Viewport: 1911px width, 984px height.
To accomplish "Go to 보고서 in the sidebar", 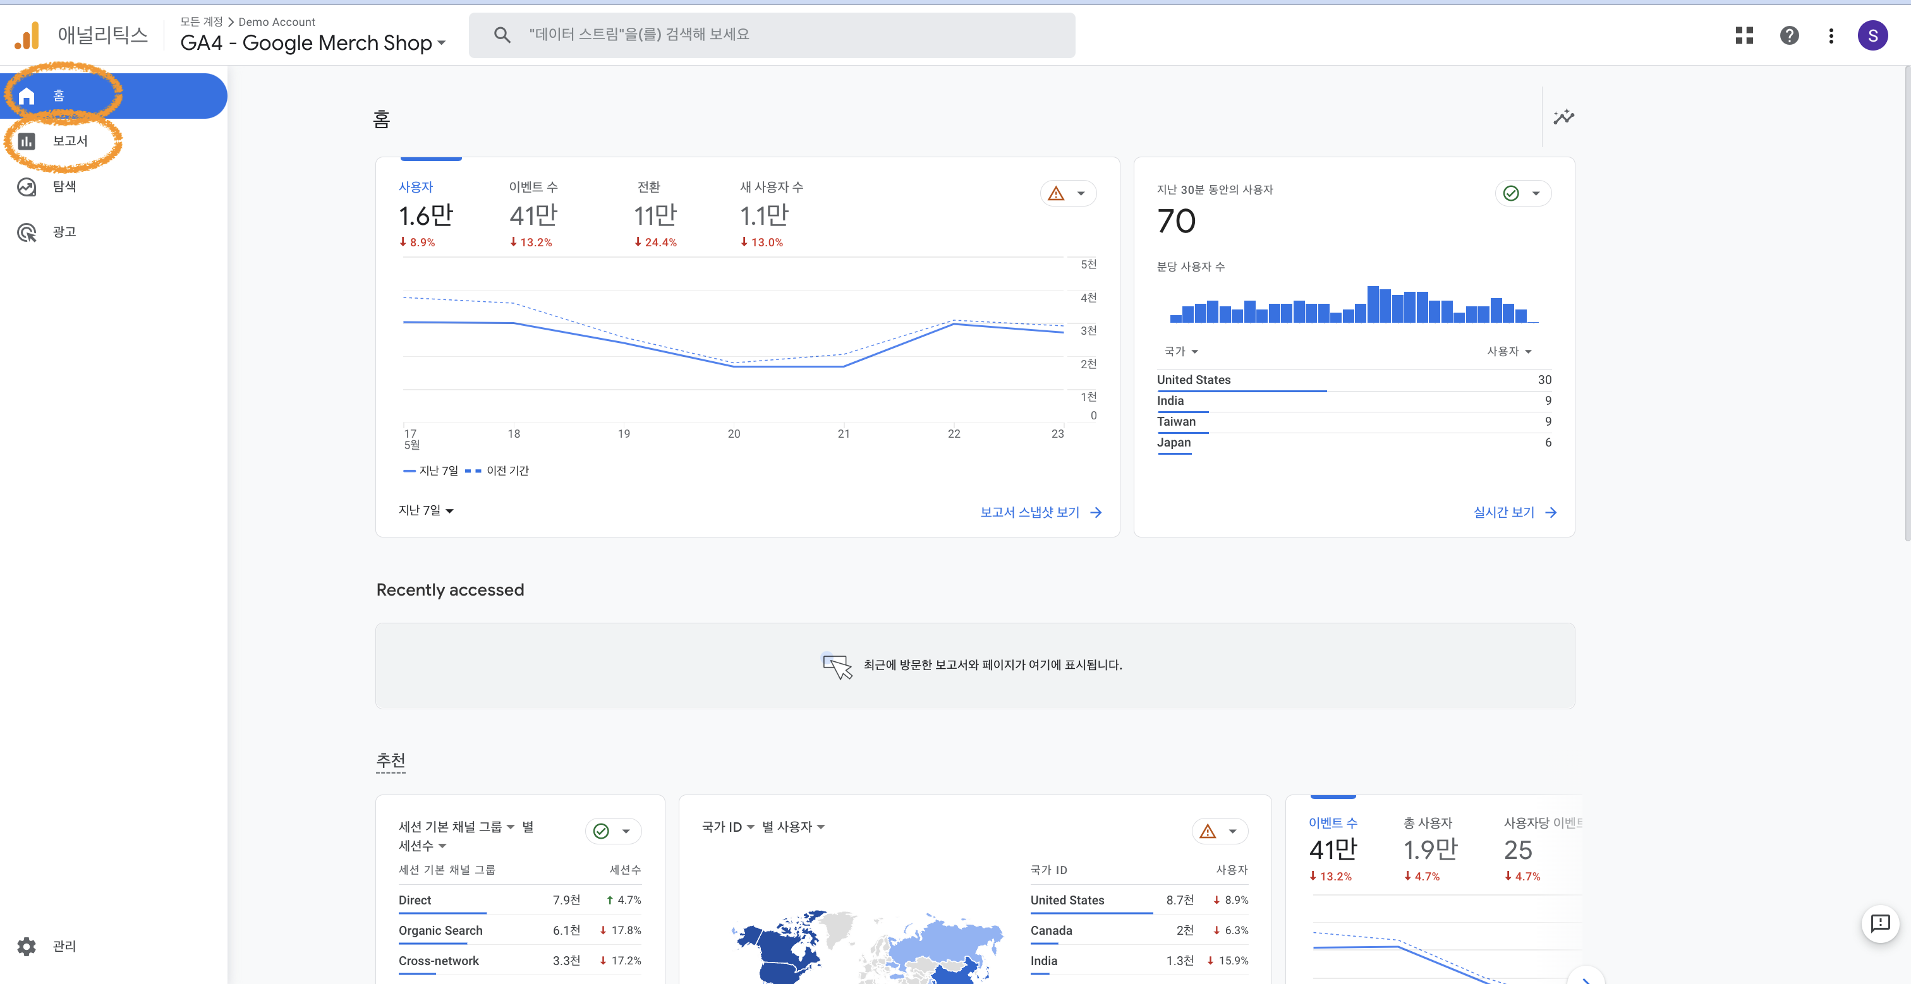I will click(x=69, y=141).
